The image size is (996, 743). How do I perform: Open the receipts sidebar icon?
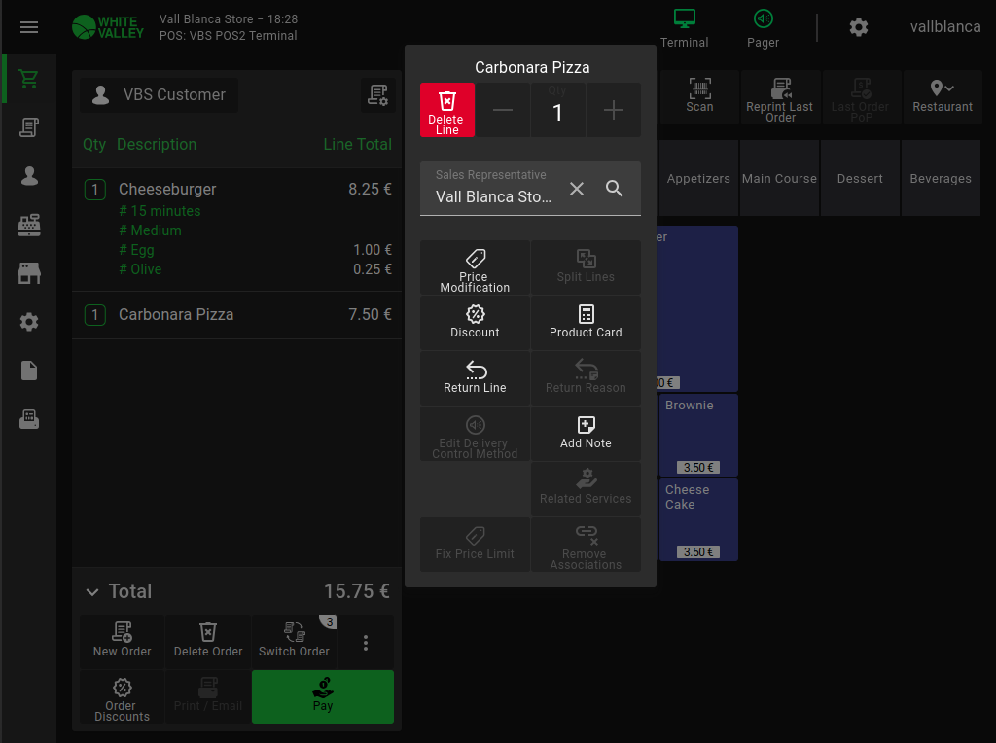28,127
